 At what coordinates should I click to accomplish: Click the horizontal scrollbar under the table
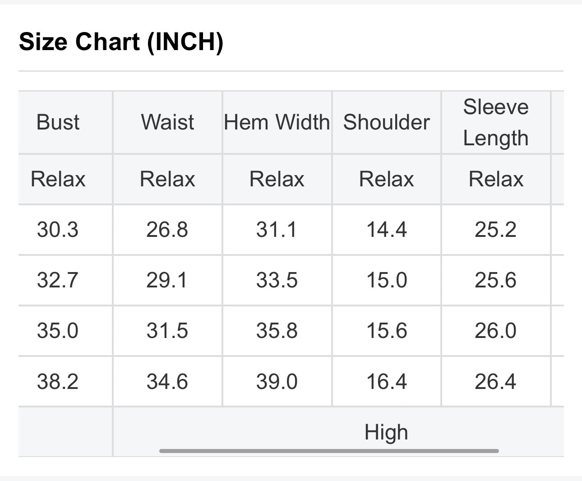(329, 450)
